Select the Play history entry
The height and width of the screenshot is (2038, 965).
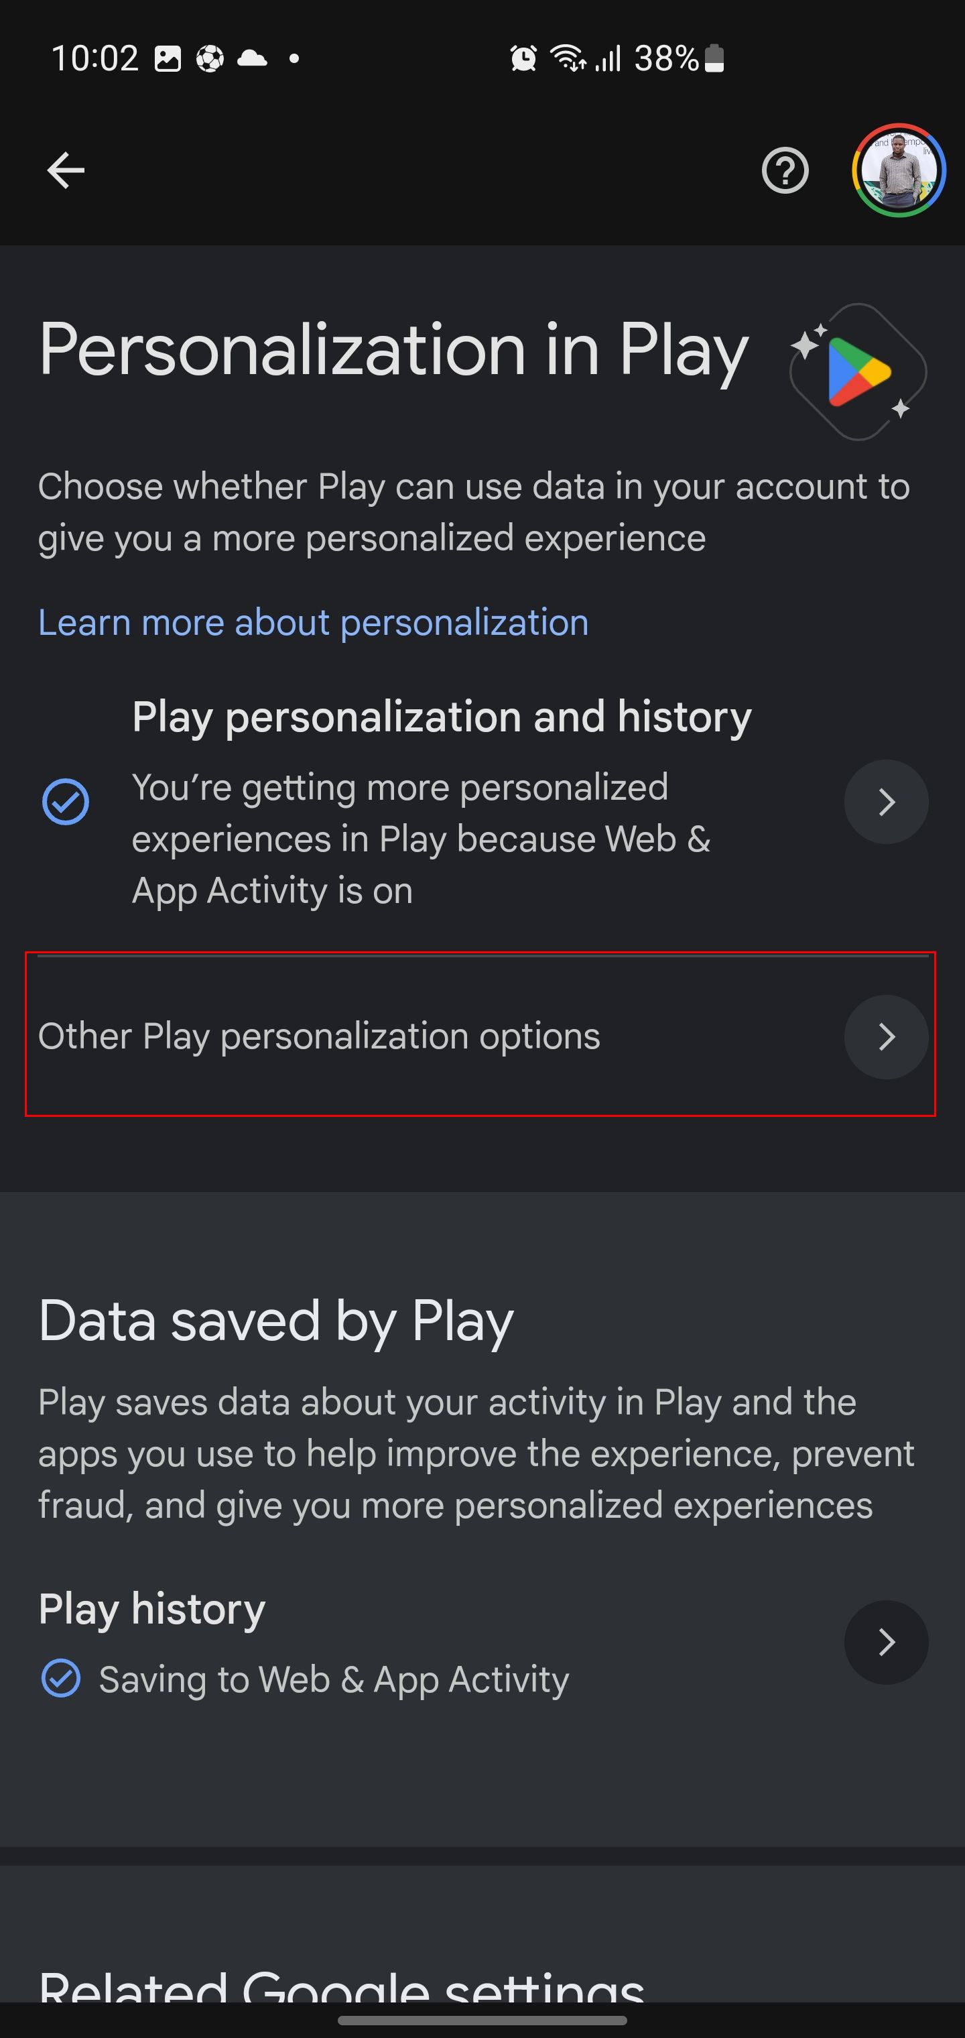(x=152, y=1608)
